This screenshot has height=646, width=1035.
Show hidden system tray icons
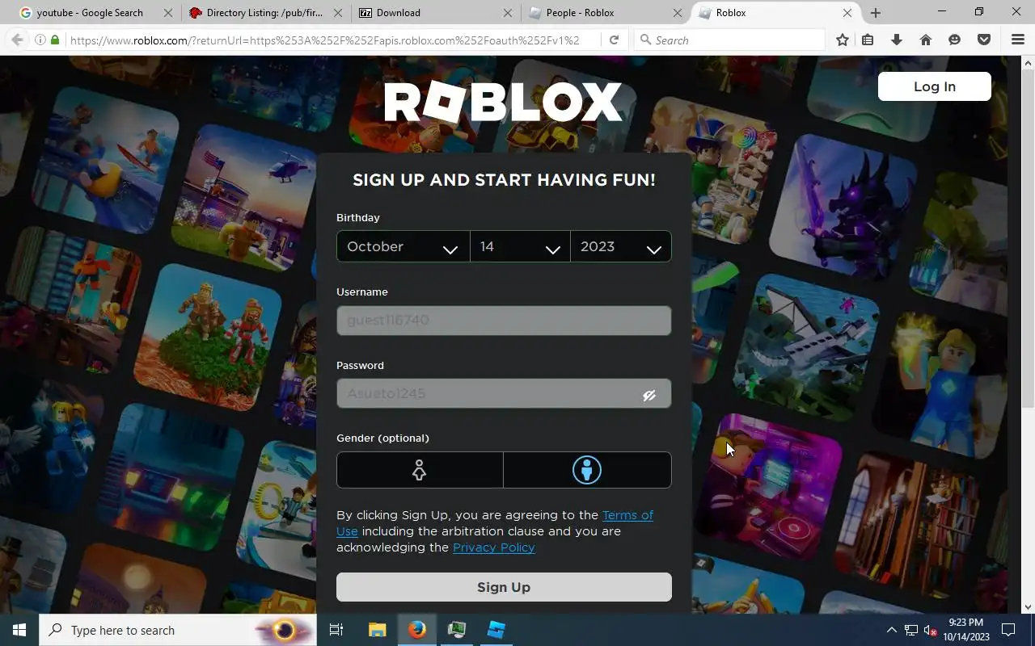(x=892, y=630)
